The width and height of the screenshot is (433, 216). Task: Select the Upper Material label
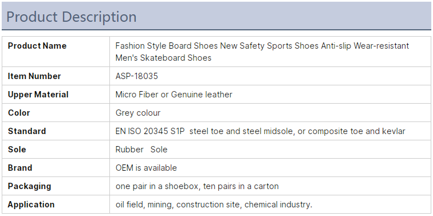click(38, 95)
